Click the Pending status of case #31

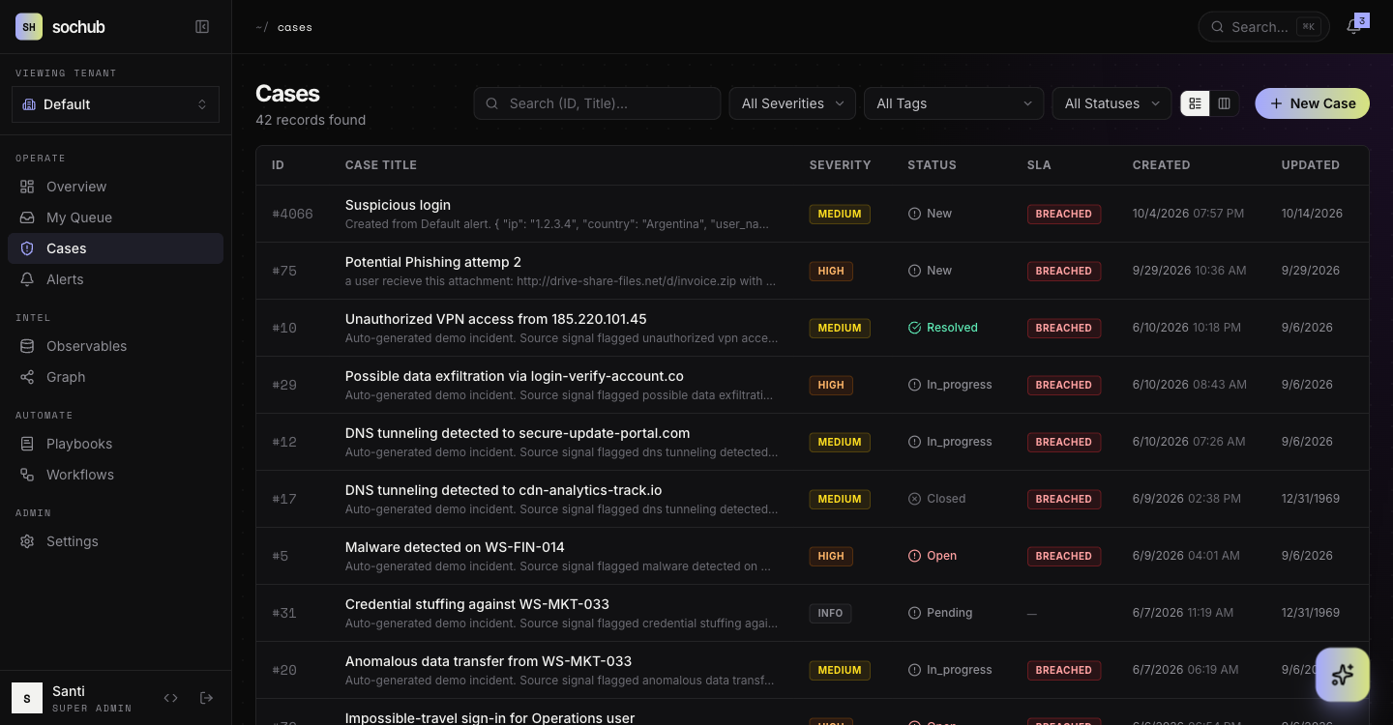(x=939, y=613)
